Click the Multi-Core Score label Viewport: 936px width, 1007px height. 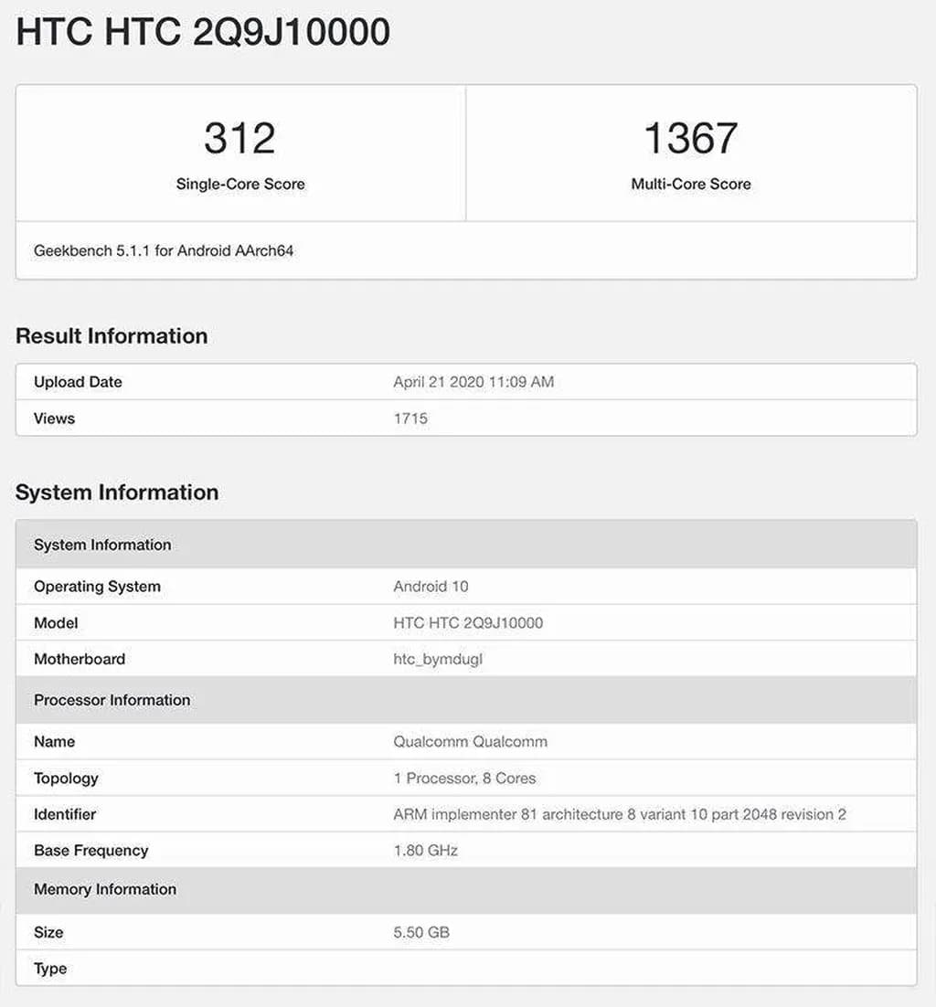(x=690, y=184)
